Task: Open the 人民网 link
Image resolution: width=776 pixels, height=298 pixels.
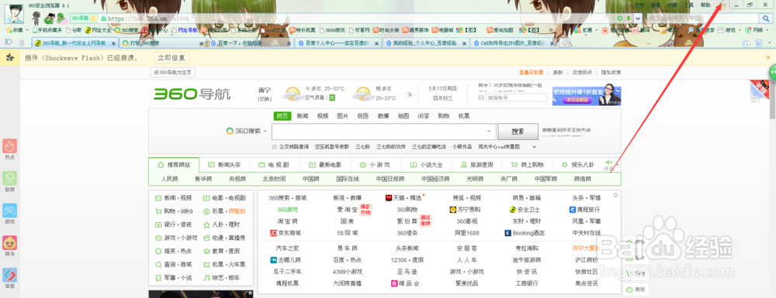Action: (x=169, y=179)
